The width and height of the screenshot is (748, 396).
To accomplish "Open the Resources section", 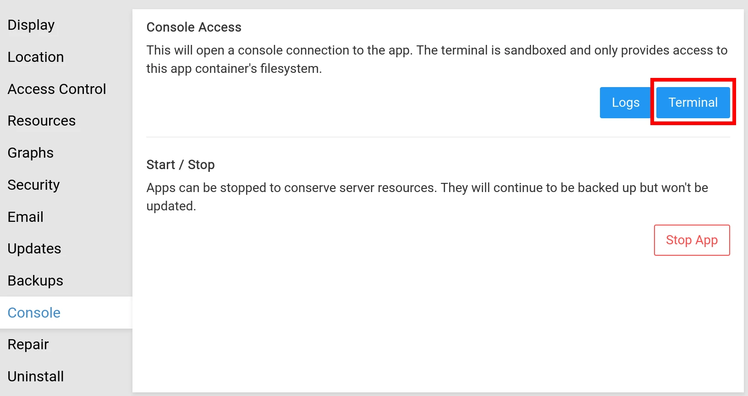I will point(42,121).
